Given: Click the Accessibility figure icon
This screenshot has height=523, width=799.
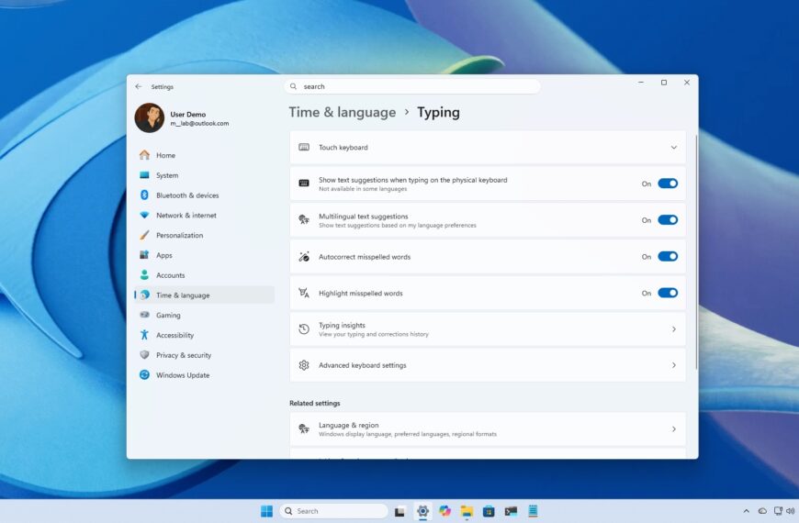Looking at the screenshot, I should (145, 335).
